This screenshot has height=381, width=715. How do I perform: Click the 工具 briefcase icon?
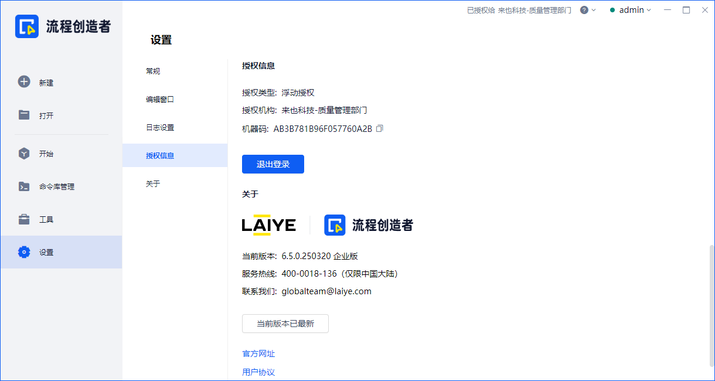[24, 219]
